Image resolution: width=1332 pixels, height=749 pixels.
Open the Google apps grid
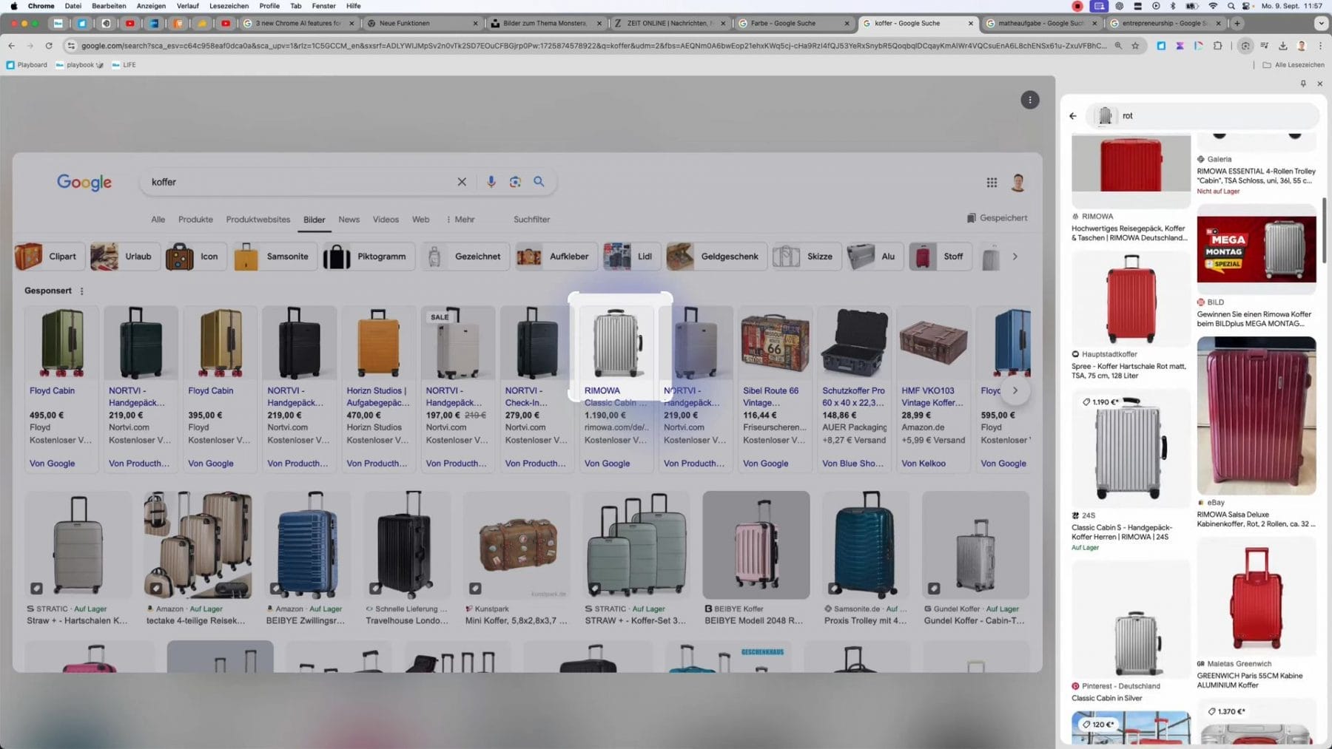coord(992,183)
